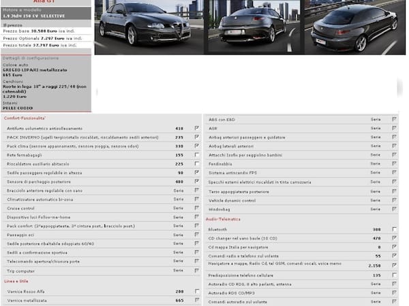Viewport: 409px width, 306px height.
Task: Click the 1.9 JtdM 150 CV SELECTIVE model text
Action: pos(34,16)
